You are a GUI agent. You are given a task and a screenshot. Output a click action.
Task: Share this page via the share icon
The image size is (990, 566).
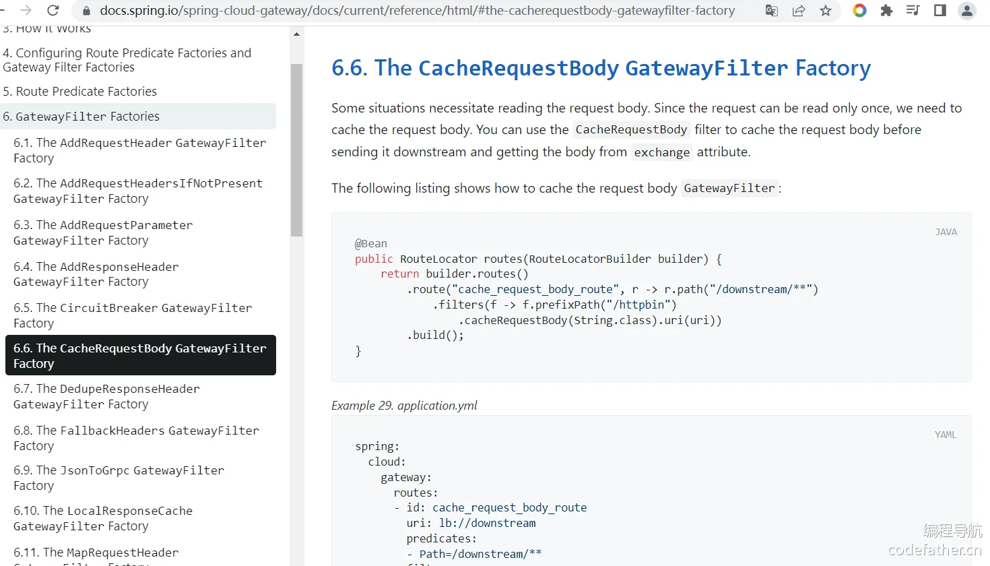coord(799,10)
